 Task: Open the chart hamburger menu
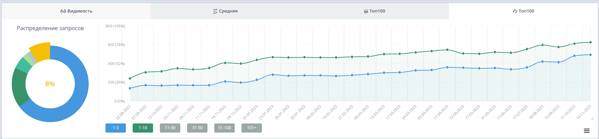[586, 131]
